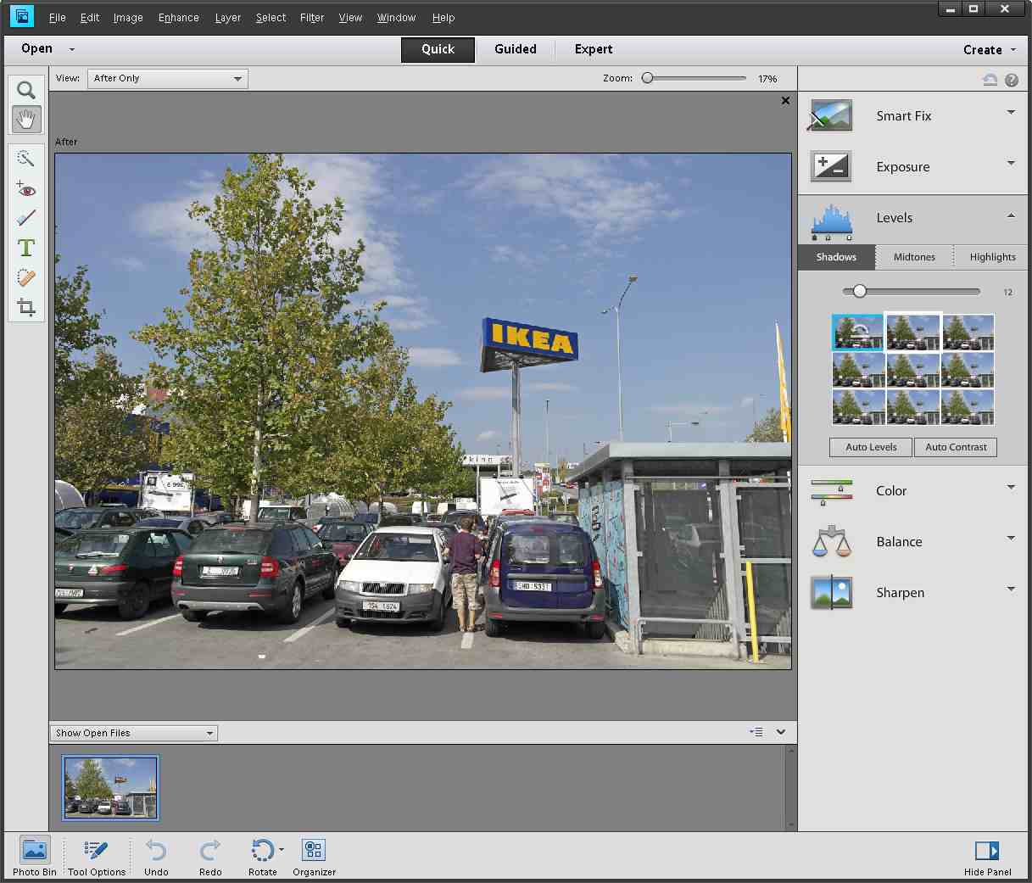Open the Show Open Files dropdown
The height and width of the screenshot is (883, 1032).
pos(134,733)
